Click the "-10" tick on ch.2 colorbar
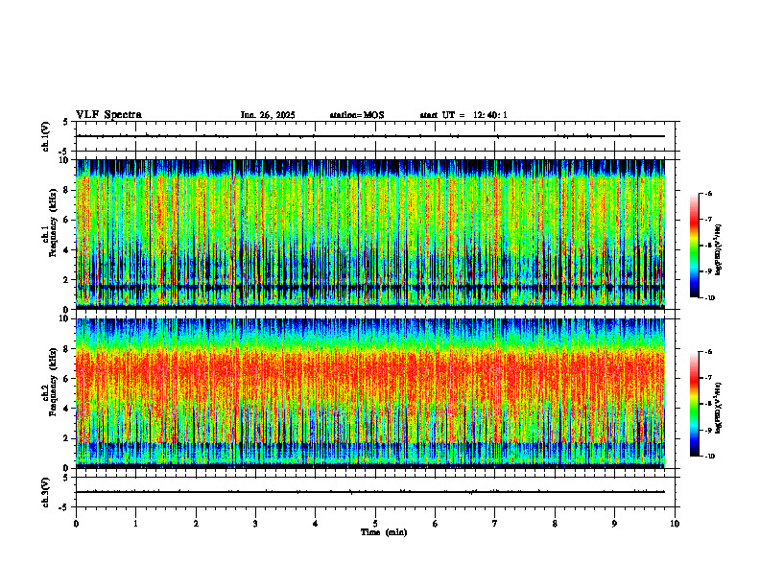 point(708,457)
